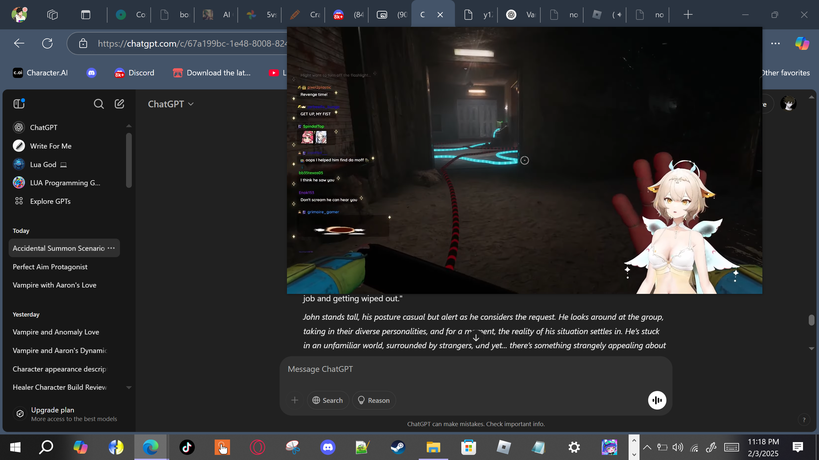The height and width of the screenshot is (460, 819).
Task: Open the ChatGPT sidebar toggle icon
Action: [19, 104]
